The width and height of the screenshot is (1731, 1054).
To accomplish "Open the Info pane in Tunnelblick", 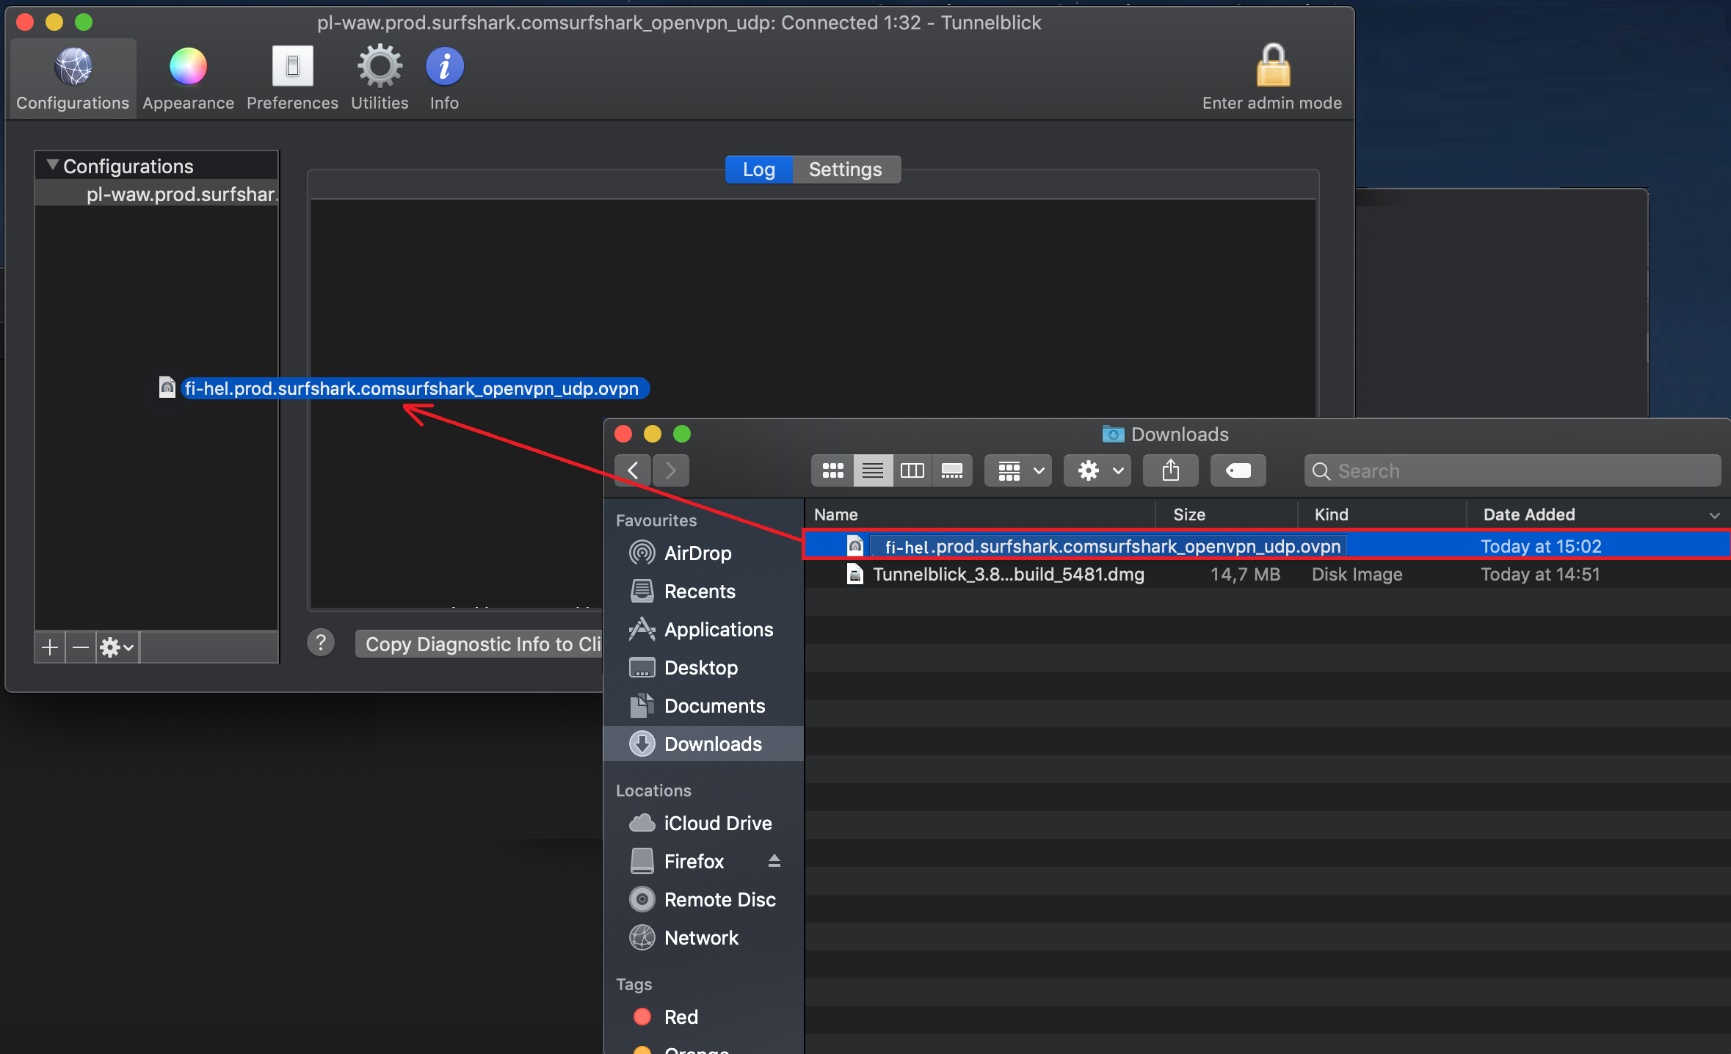I will 444,79.
